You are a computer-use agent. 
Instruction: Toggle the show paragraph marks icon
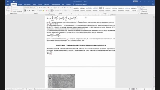70,8
